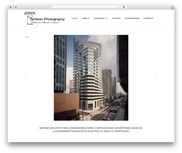Show the previous slide with left arrow
The image size is (182, 153).
point(27,78)
